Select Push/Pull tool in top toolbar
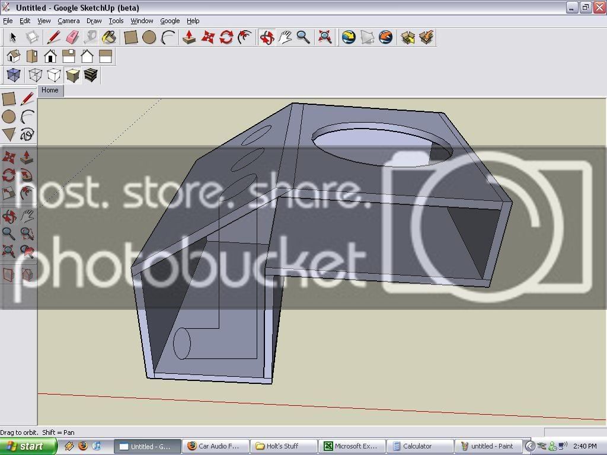Image resolution: width=607 pixels, height=455 pixels. pyautogui.click(x=189, y=37)
